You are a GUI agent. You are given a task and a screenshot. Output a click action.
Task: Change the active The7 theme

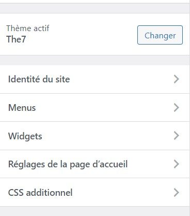coord(160,35)
